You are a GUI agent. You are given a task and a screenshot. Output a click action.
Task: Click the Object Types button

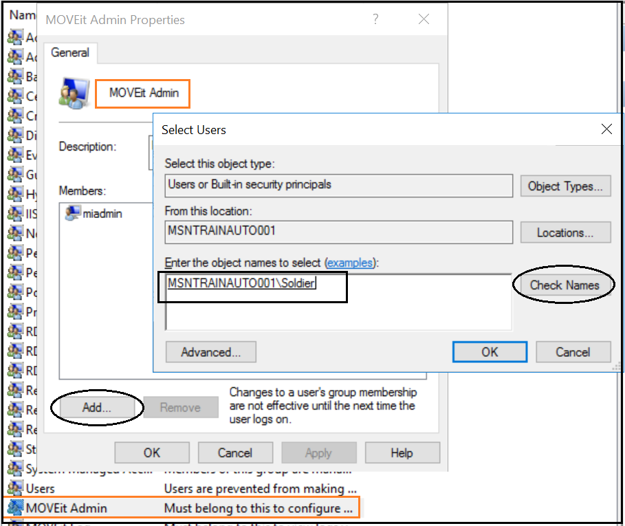click(565, 186)
